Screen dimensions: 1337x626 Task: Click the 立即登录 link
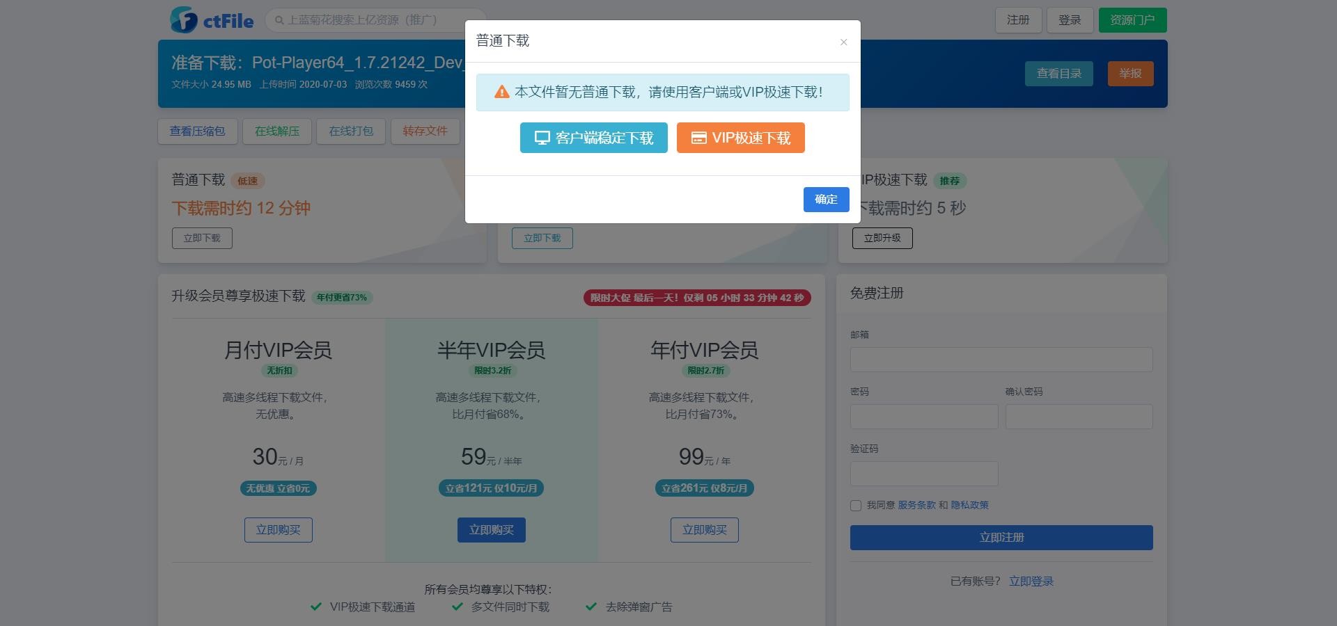(1031, 581)
